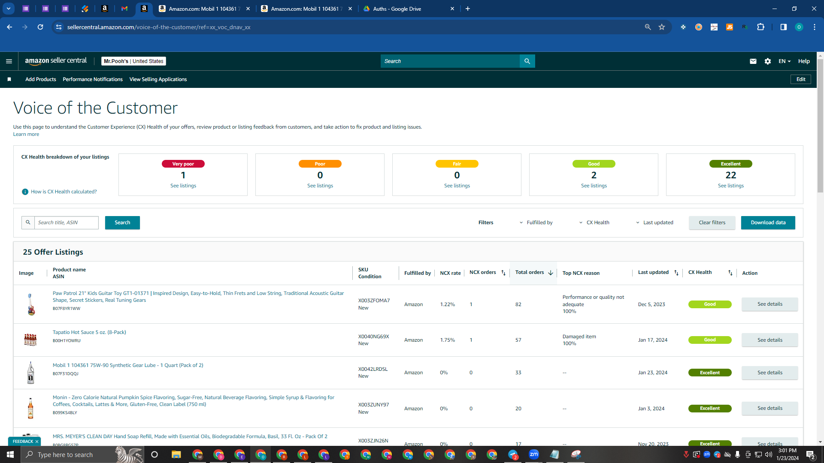Open the EN language dropdown

(785, 61)
